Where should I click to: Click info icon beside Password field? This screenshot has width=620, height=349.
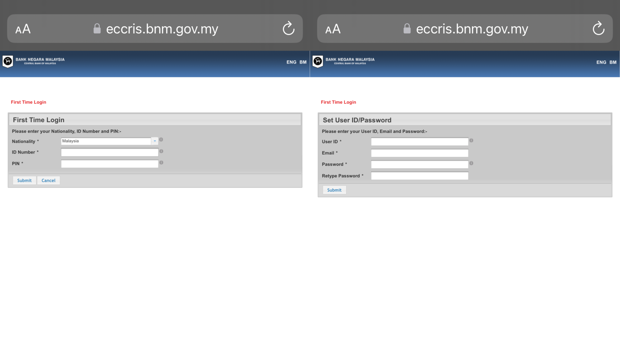471,163
